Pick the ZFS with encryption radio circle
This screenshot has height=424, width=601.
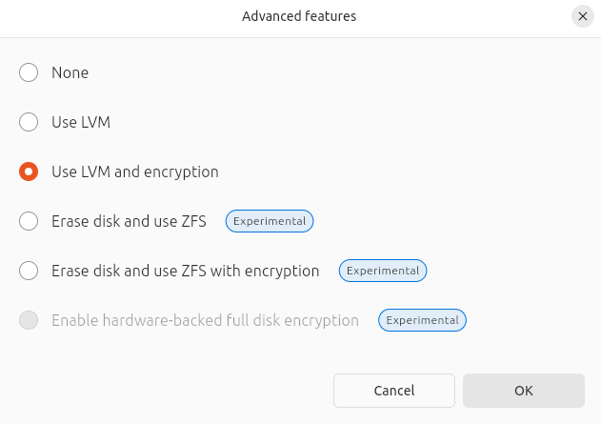click(x=29, y=271)
